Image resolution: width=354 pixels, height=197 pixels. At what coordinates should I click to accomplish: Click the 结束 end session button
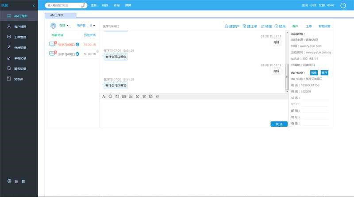tap(280, 27)
